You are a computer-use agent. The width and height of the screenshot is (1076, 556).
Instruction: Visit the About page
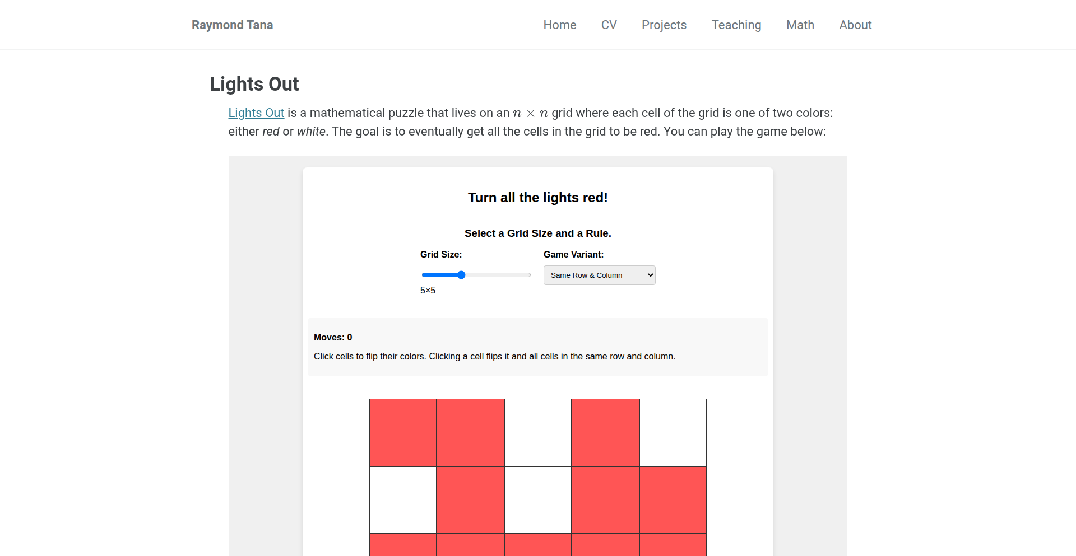pos(855,25)
